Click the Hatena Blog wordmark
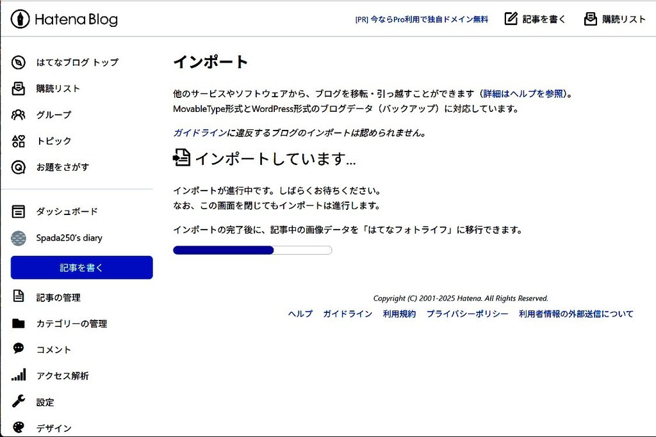 [76, 19]
